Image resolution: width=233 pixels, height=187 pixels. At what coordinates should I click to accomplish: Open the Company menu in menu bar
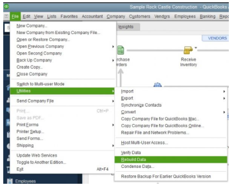116,16
